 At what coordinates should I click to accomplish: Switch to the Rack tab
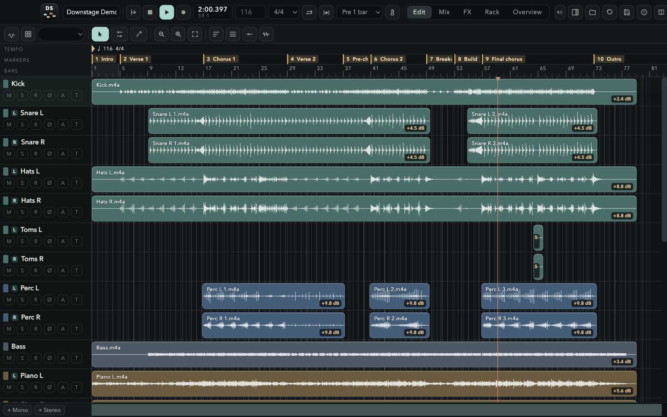click(492, 12)
